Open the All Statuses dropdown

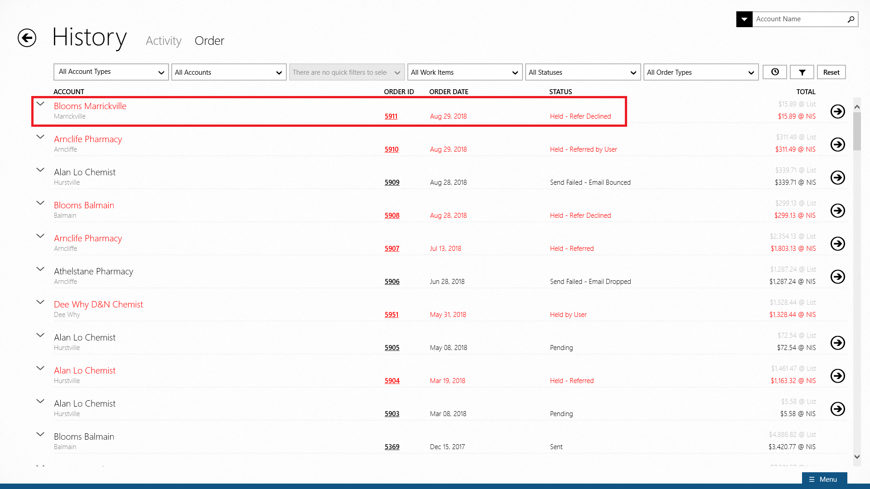coord(583,72)
